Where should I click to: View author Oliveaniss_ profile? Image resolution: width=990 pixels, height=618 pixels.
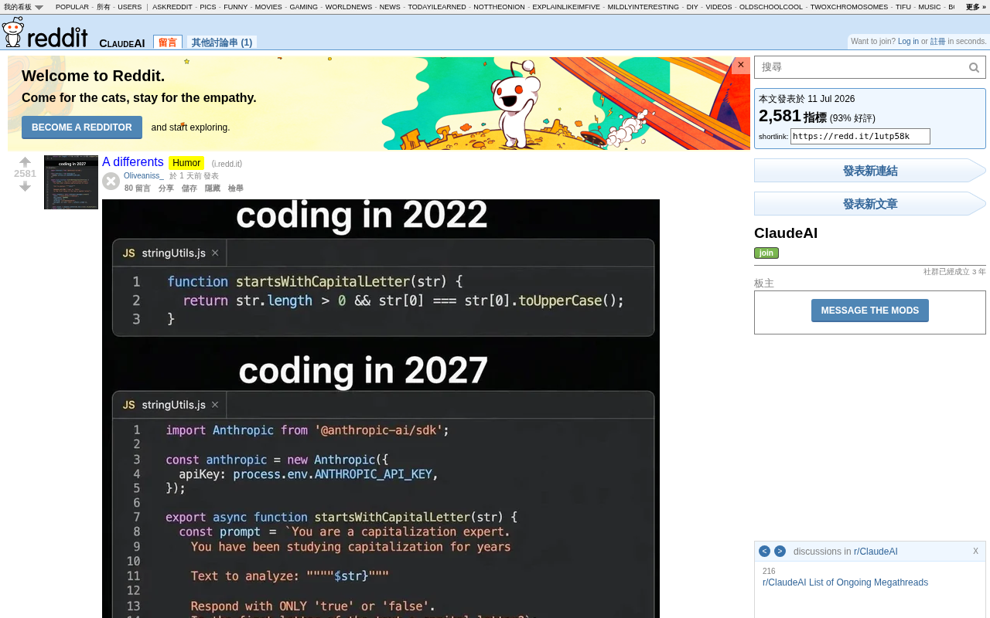click(144, 176)
